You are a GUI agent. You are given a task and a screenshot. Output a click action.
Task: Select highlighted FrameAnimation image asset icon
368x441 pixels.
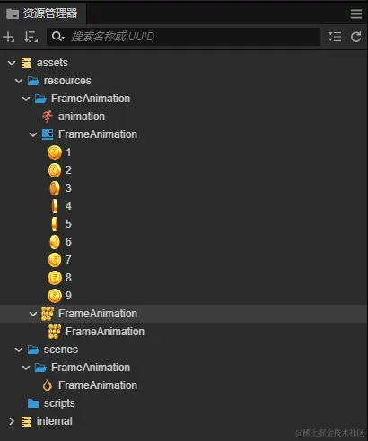click(48, 314)
